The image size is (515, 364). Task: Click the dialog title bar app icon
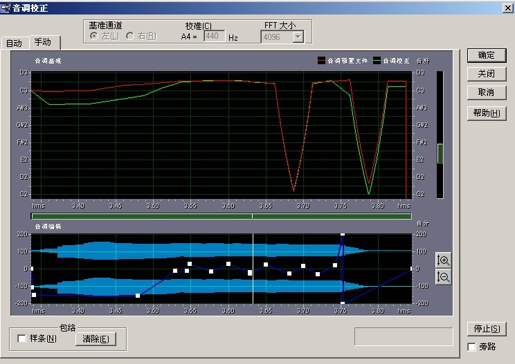(6, 8)
